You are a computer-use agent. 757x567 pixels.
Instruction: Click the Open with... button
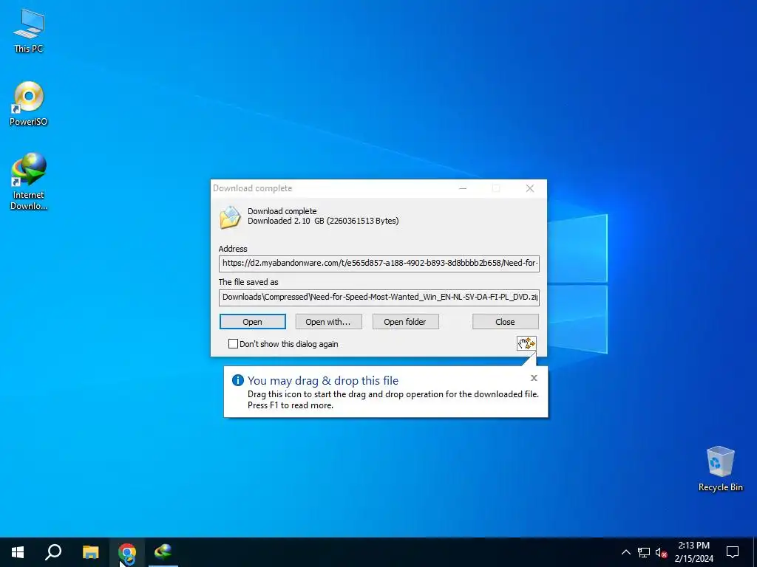328,322
